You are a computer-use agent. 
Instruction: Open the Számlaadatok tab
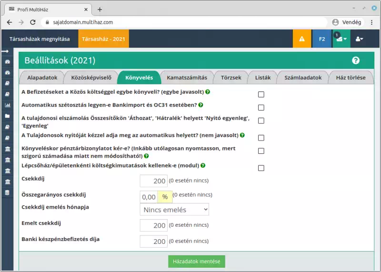(303, 78)
